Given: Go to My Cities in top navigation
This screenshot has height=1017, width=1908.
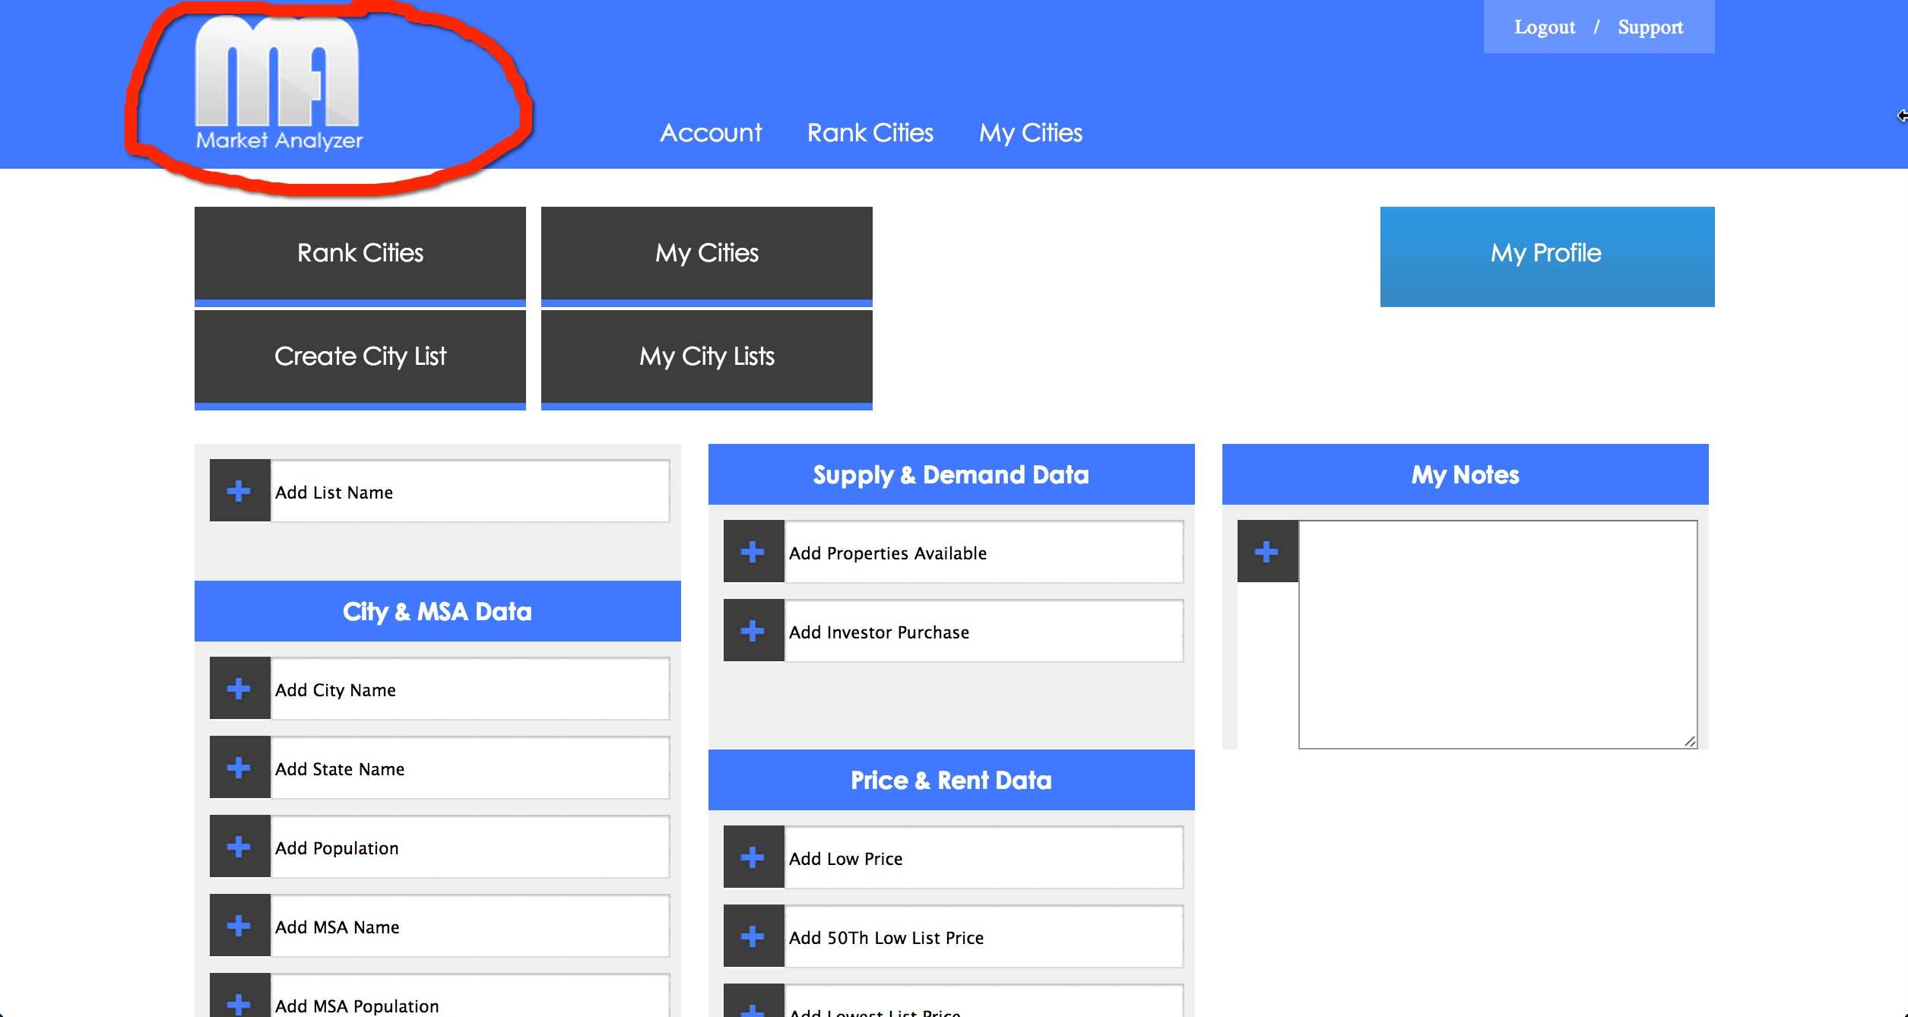Looking at the screenshot, I should coord(1031,133).
